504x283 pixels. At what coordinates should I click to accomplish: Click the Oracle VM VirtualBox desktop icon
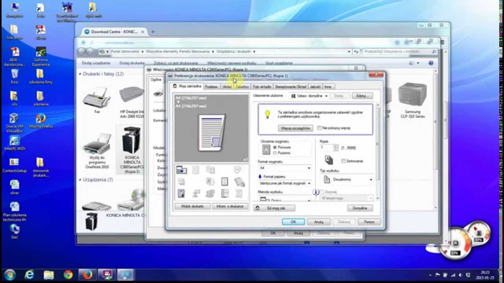(x=14, y=123)
